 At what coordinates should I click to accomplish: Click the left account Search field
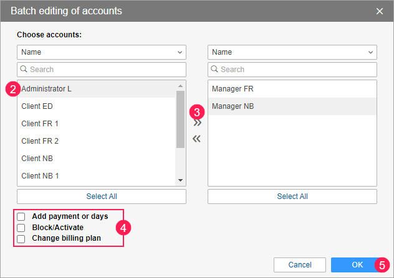click(x=101, y=70)
